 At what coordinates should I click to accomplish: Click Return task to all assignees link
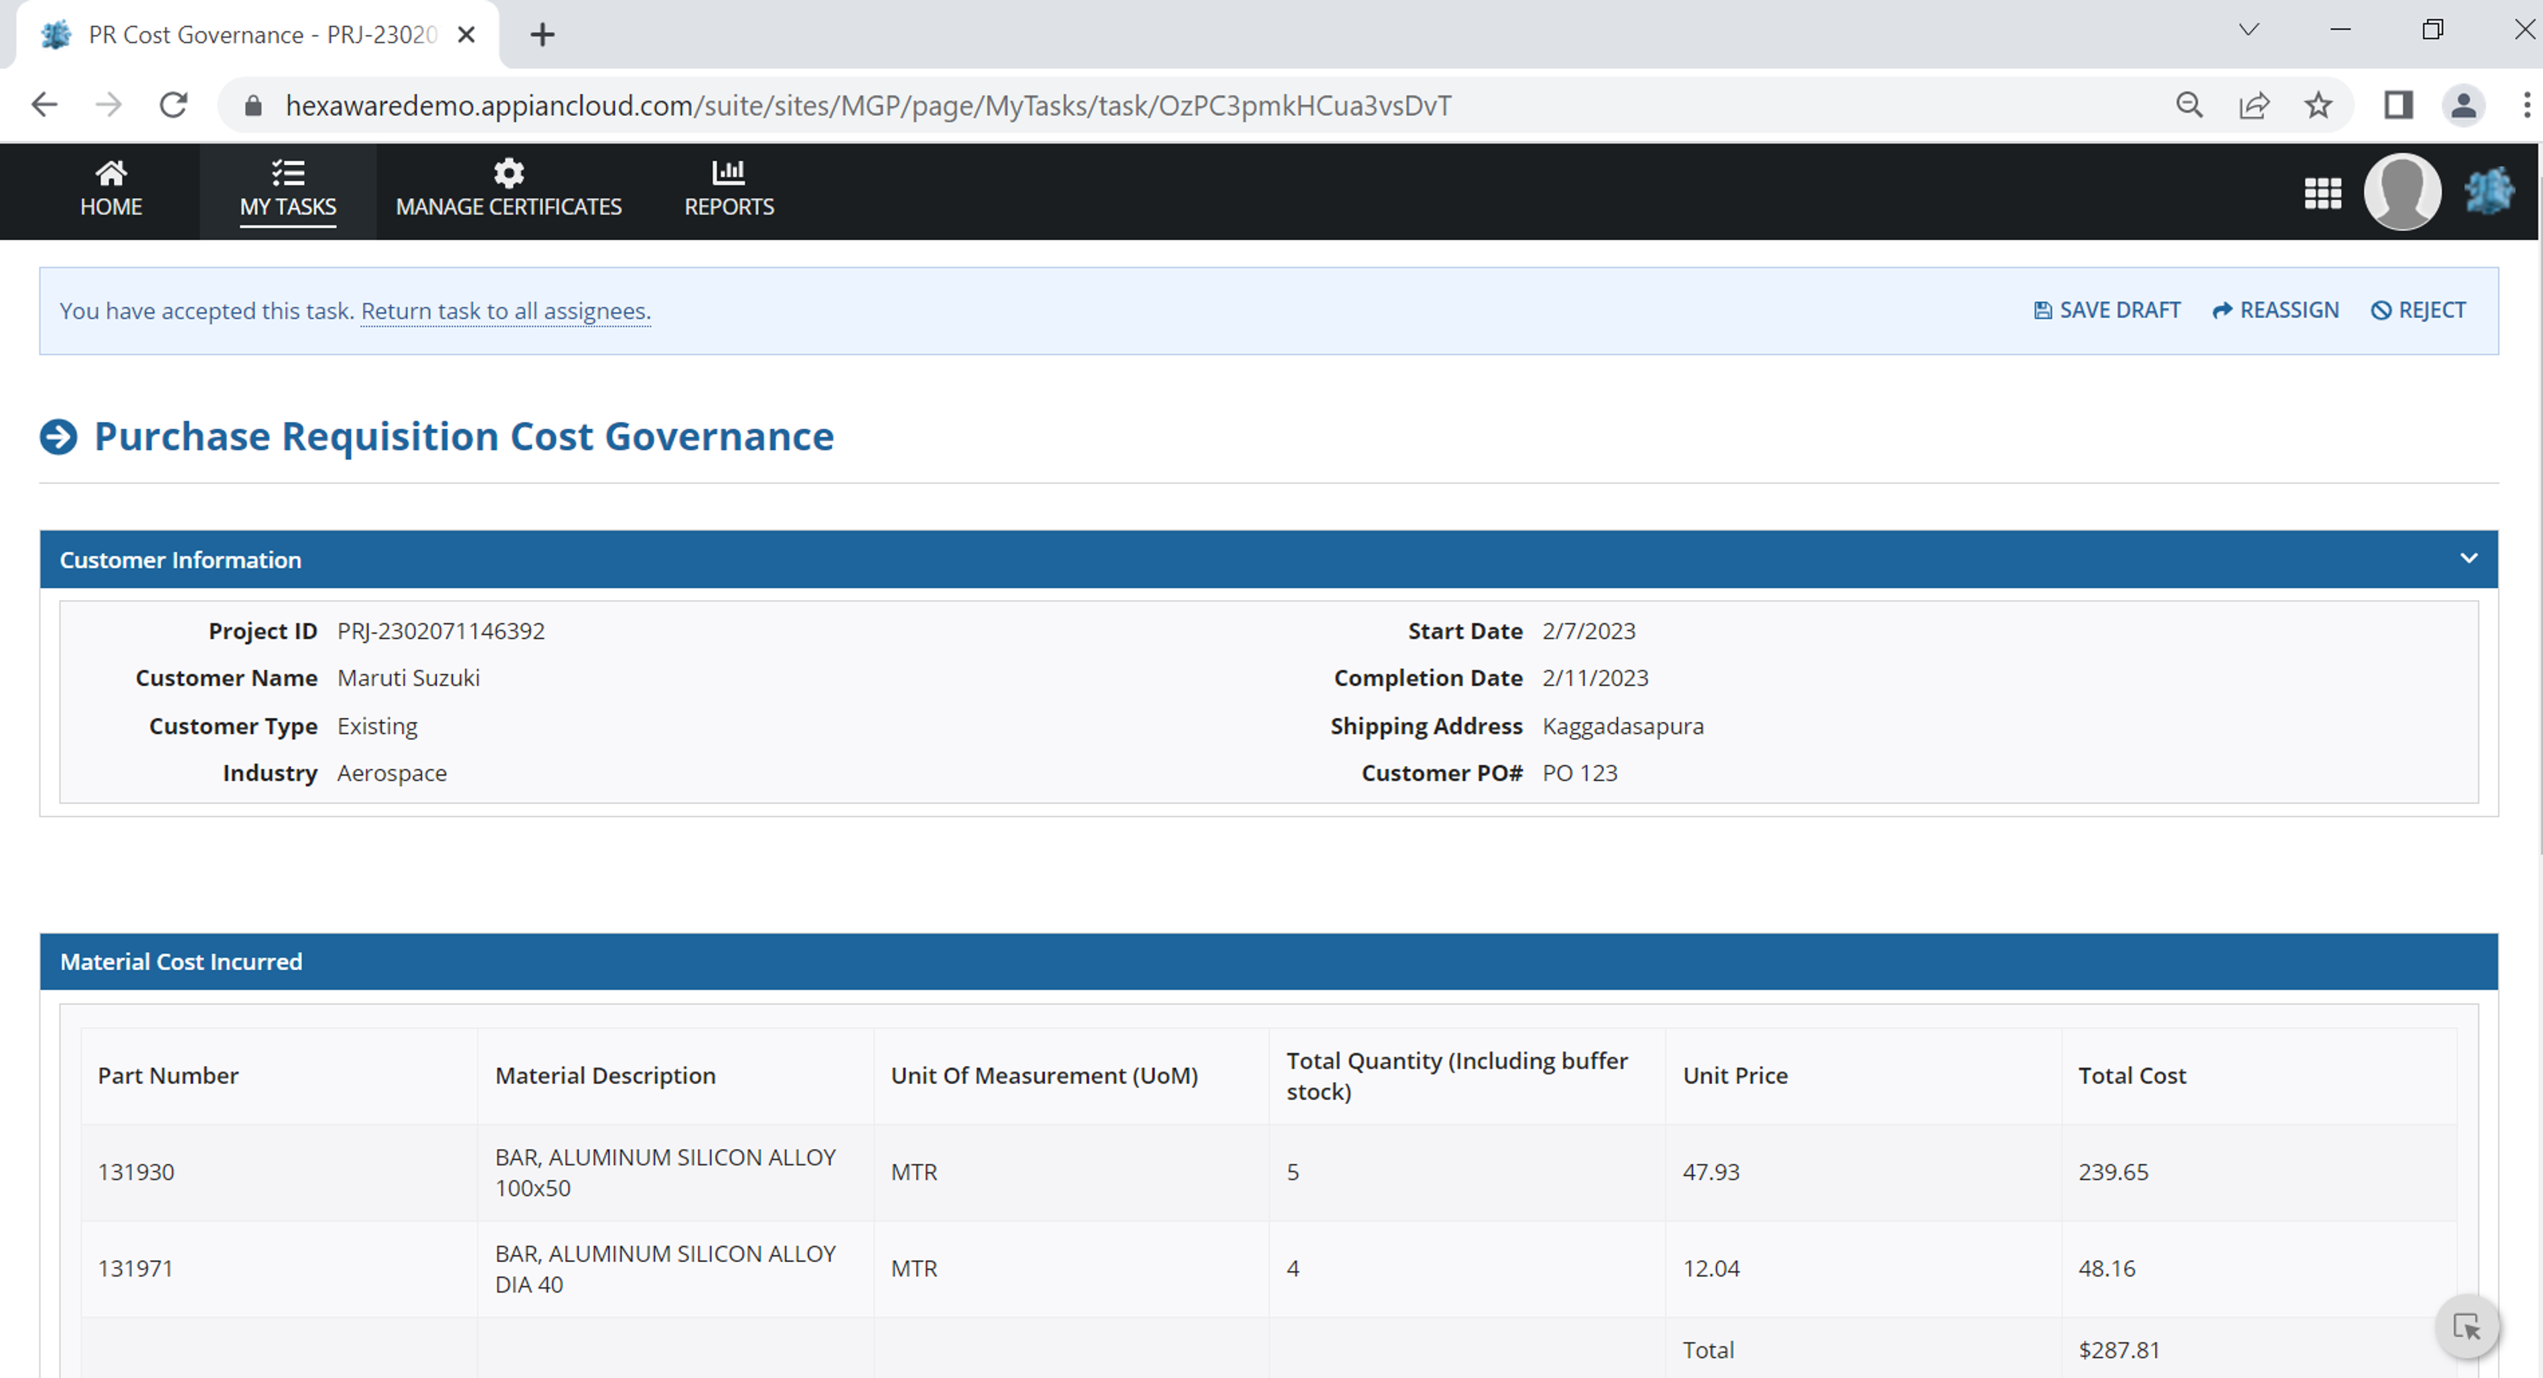pos(505,311)
